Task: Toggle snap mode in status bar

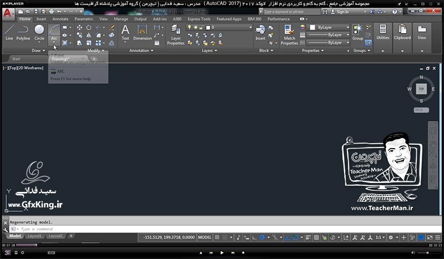Action: click(x=225, y=237)
